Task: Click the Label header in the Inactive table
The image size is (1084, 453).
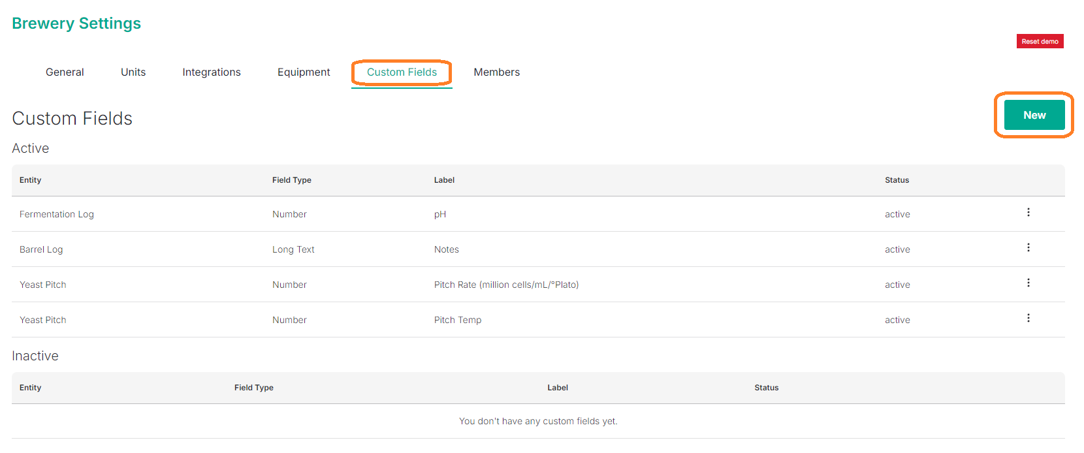Action: [558, 388]
